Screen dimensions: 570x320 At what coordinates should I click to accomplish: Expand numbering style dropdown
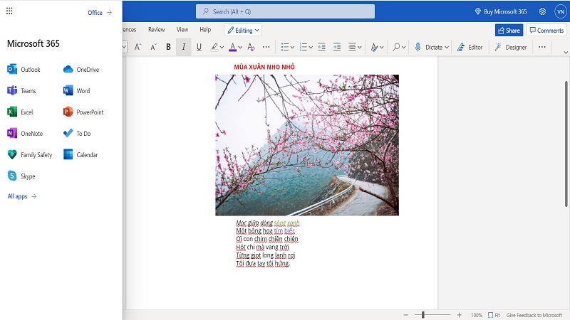pos(311,47)
